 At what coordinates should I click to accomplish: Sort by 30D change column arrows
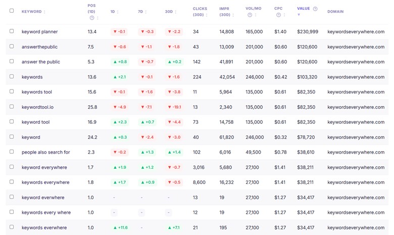pyautogui.click(x=176, y=12)
